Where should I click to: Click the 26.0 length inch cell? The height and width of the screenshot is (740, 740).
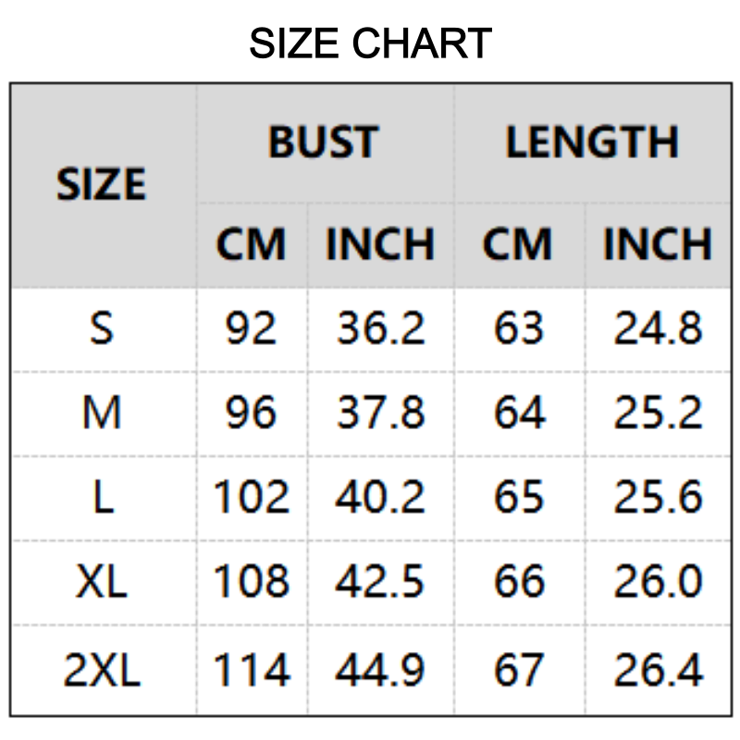coord(658,582)
